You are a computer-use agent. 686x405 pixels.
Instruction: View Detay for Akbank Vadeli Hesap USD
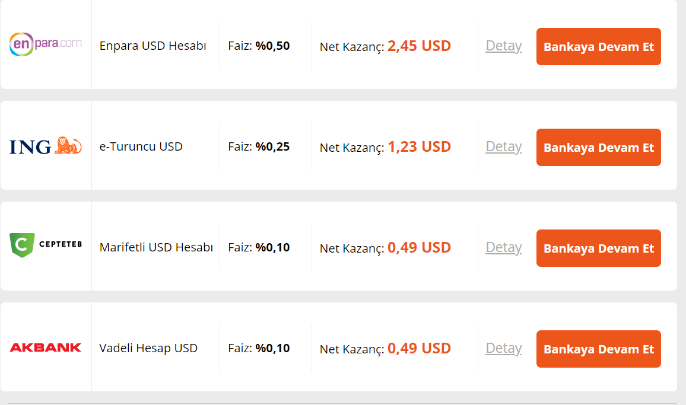(503, 348)
